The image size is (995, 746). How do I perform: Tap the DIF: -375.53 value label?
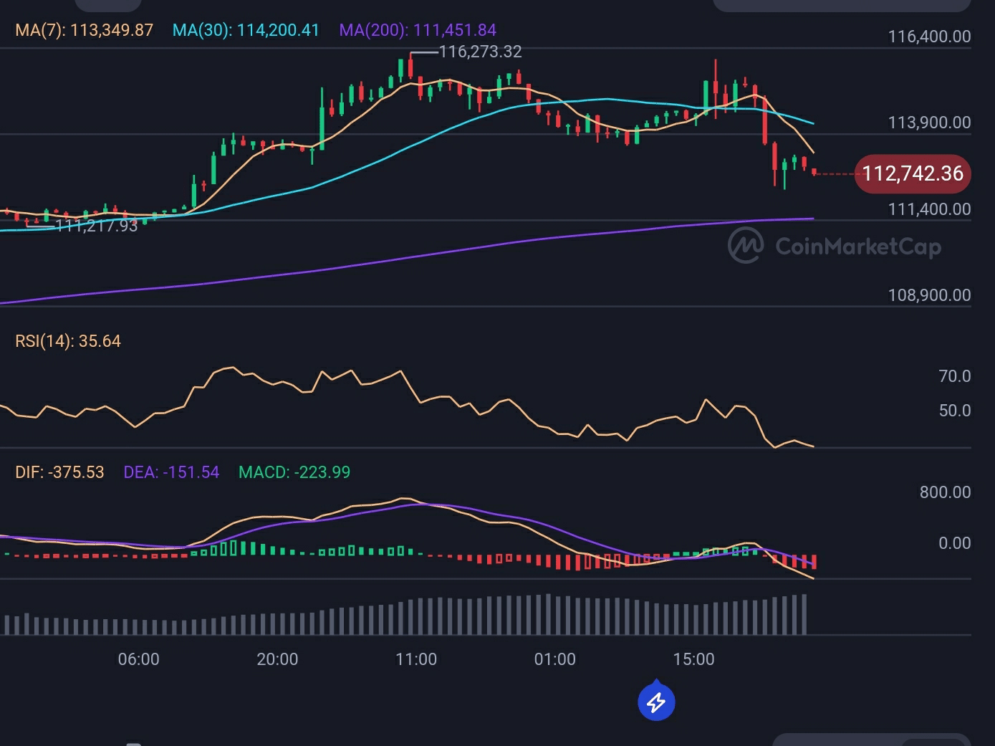[x=59, y=472]
